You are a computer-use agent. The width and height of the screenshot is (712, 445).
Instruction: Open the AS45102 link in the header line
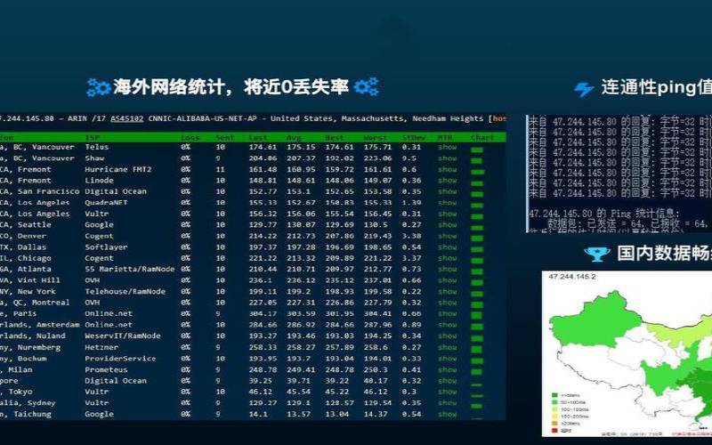[x=126, y=118]
